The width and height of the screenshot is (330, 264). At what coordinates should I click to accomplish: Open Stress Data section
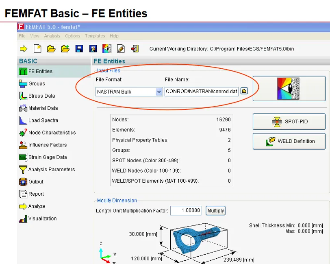[37, 96]
